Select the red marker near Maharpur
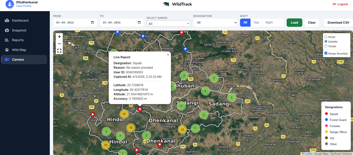Viewport: 353px width, 155px height. click(93, 115)
